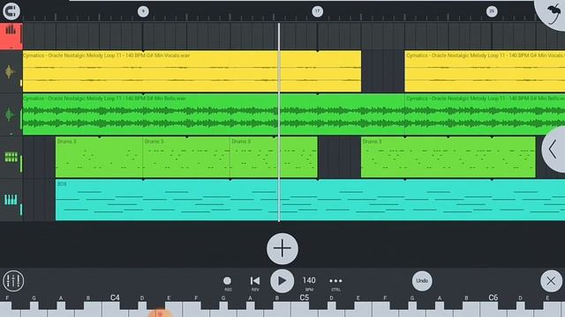Select the Drums step sequencer track icon
The height and width of the screenshot is (317, 565).
point(11,157)
